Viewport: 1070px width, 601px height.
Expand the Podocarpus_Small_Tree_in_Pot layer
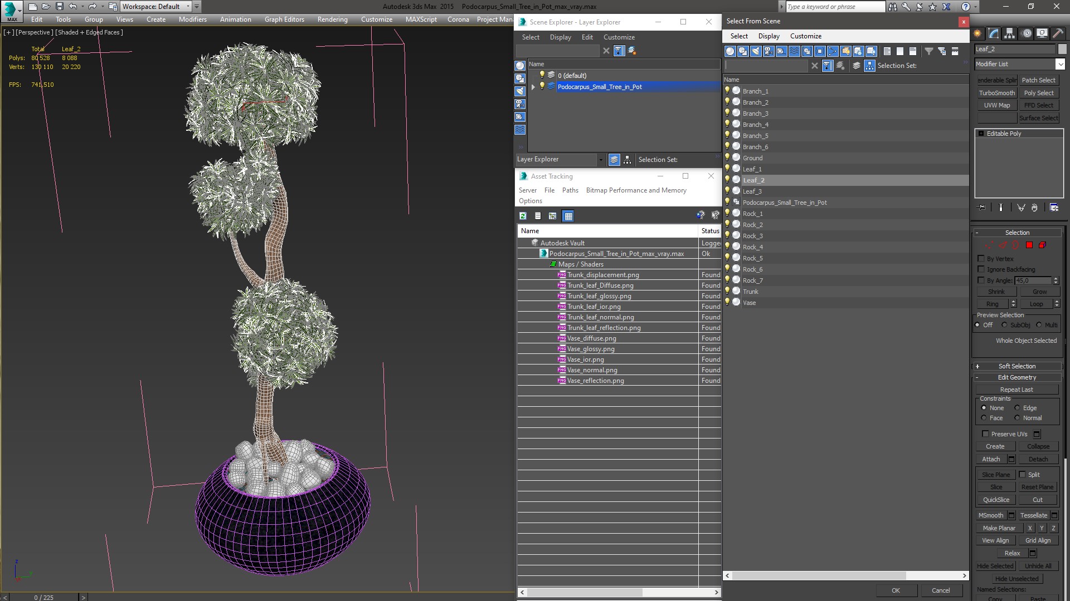[x=533, y=87]
